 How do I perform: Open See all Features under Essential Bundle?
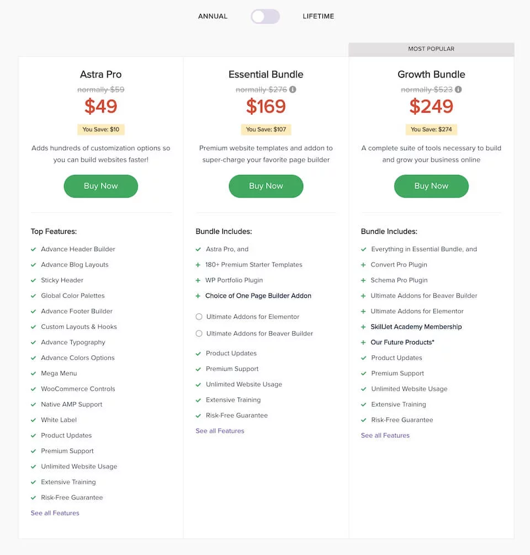pyautogui.click(x=220, y=431)
